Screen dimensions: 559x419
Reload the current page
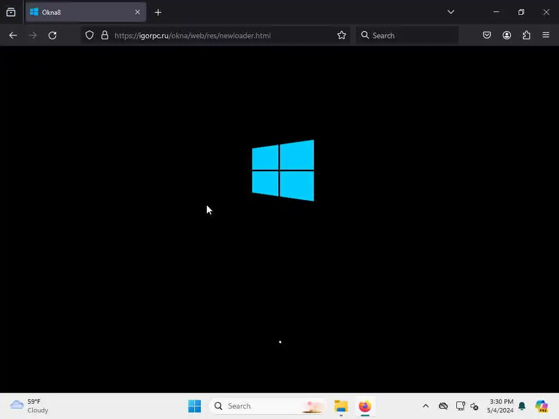click(52, 35)
